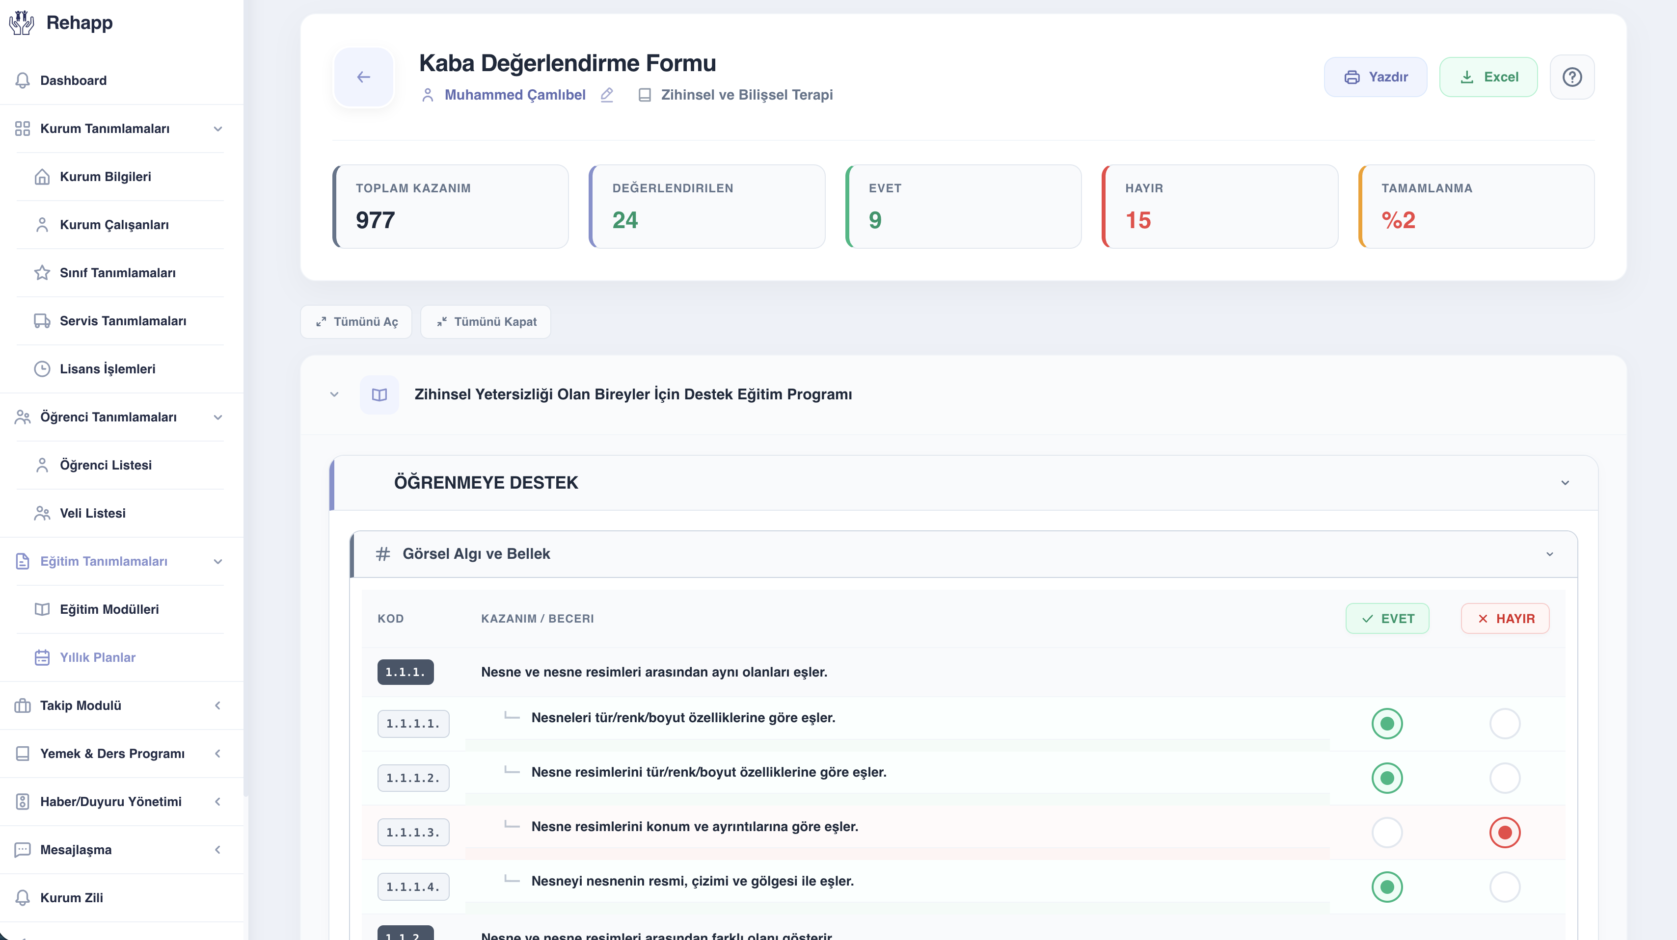Click the Dashboard bell icon
The height and width of the screenshot is (940, 1677).
point(23,80)
